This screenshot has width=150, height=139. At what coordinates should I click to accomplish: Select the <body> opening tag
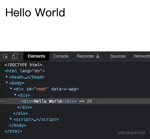click(x=17, y=83)
